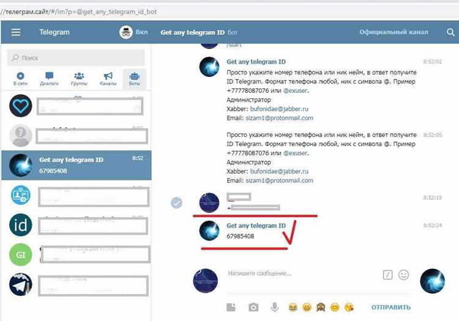Click the Telegram logo text in header
This screenshot has height=321, width=459.
coord(54,32)
